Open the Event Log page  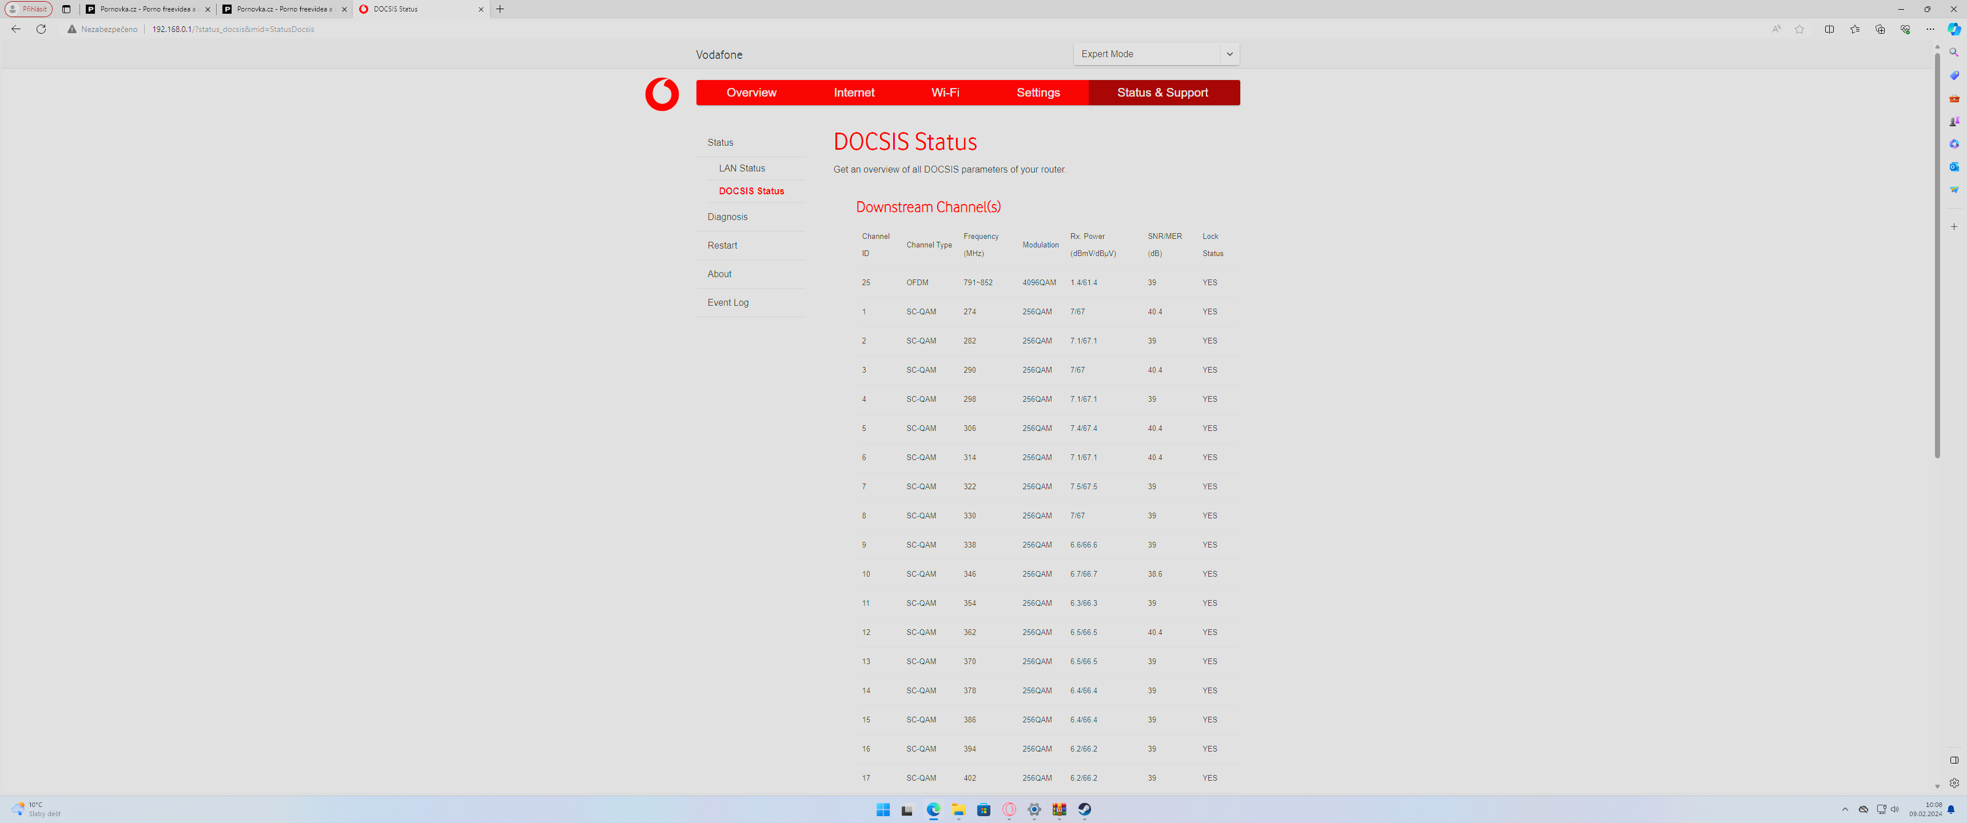[x=728, y=302]
